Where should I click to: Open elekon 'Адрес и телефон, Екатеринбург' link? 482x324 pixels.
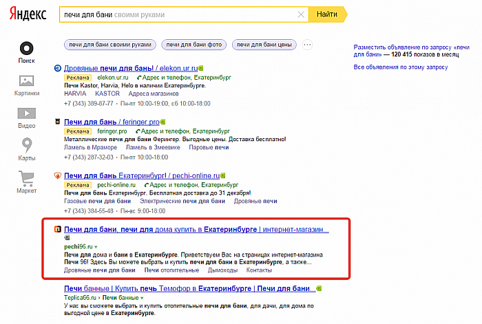[185, 78]
